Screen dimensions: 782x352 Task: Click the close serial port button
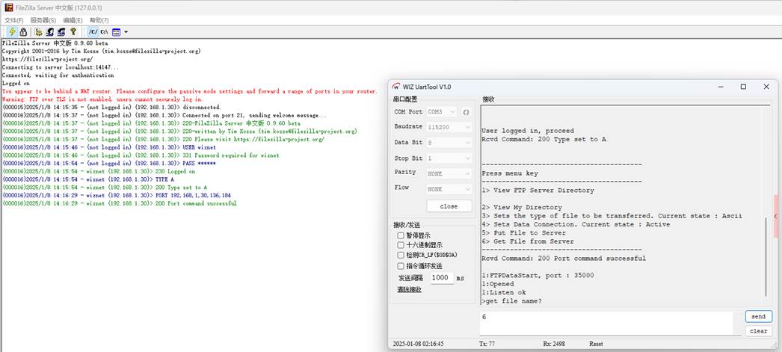coord(449,206)
